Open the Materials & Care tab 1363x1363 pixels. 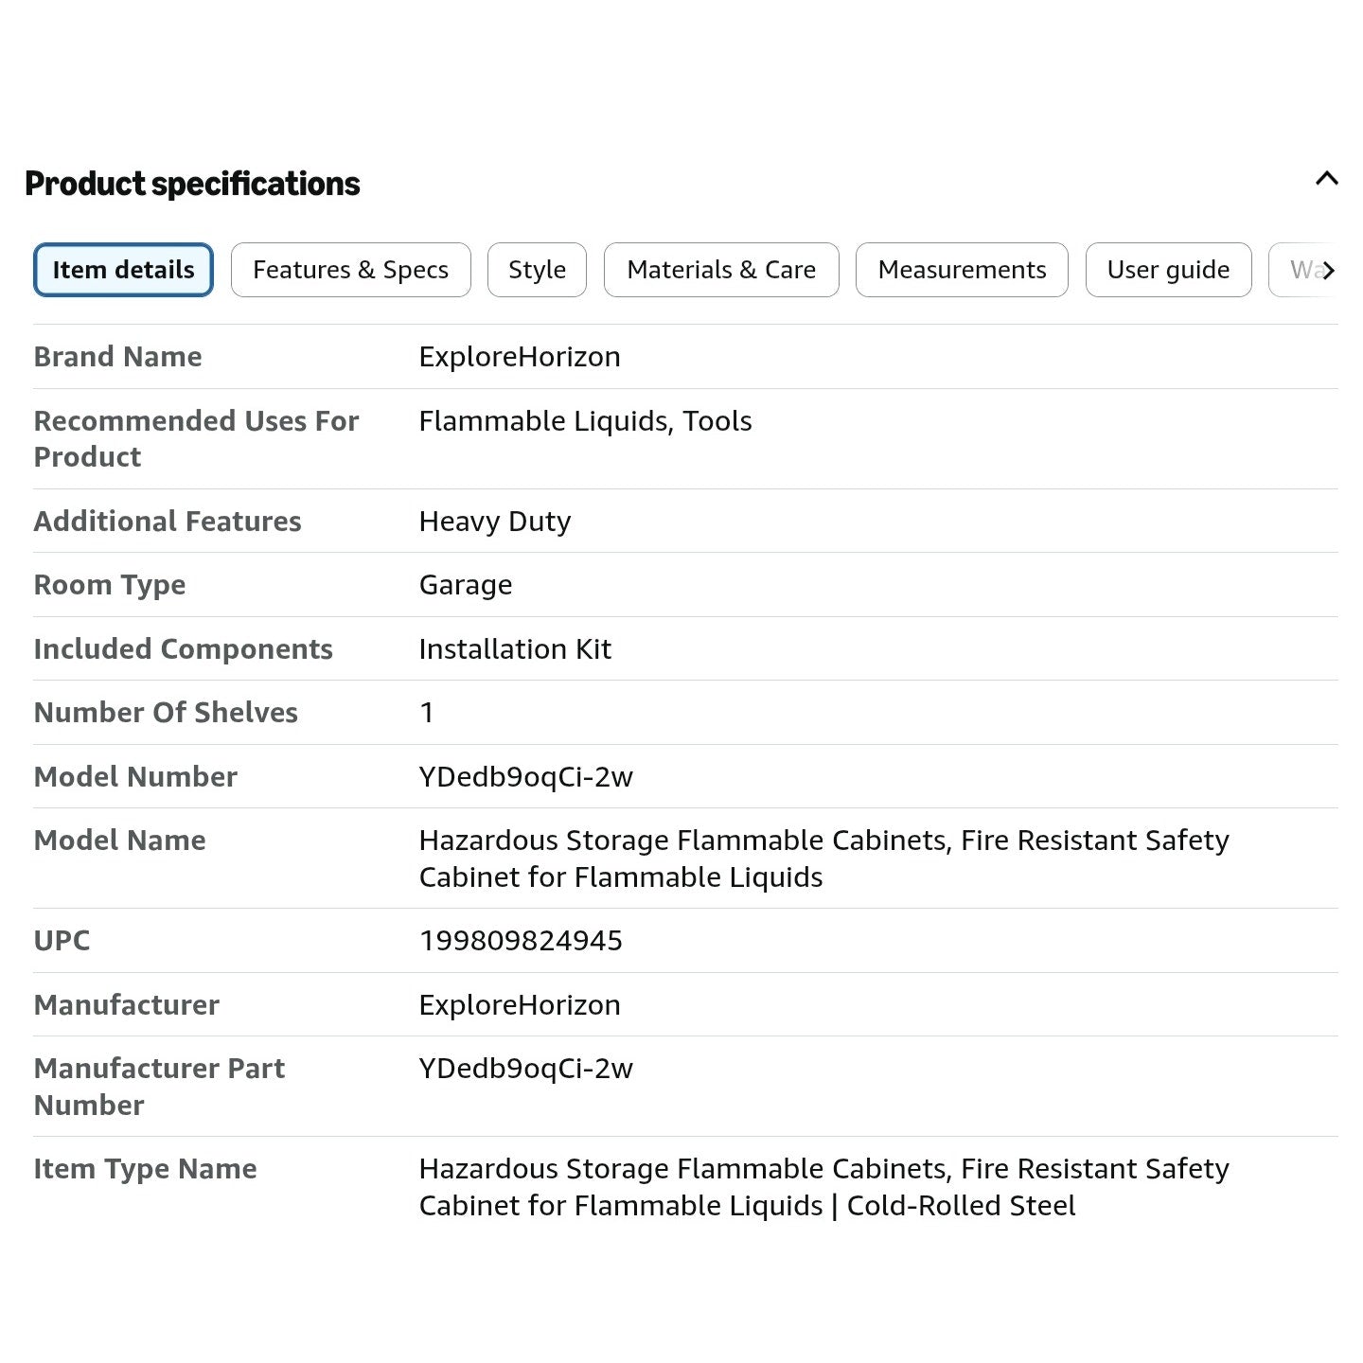(721, 270)
